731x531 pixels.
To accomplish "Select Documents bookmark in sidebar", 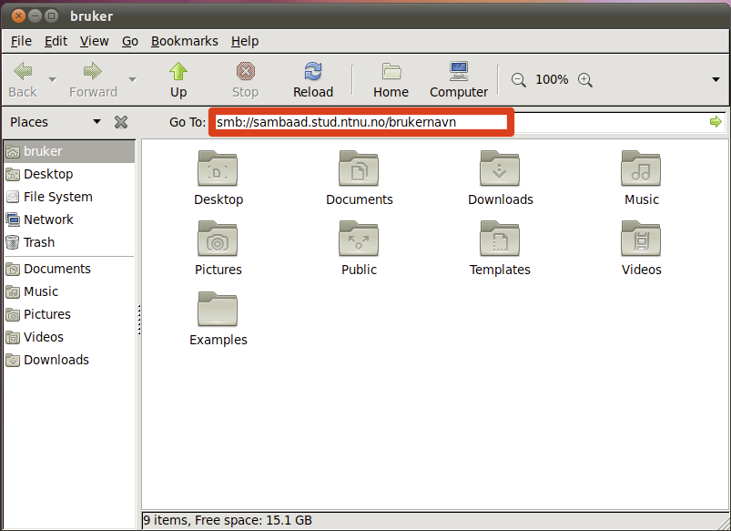I will (69, 269).
